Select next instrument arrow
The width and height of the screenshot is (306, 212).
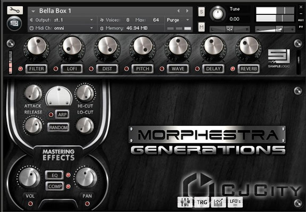pos(188,11)
